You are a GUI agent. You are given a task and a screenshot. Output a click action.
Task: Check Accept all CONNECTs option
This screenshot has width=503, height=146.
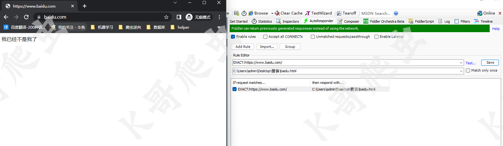coord(265,37)
